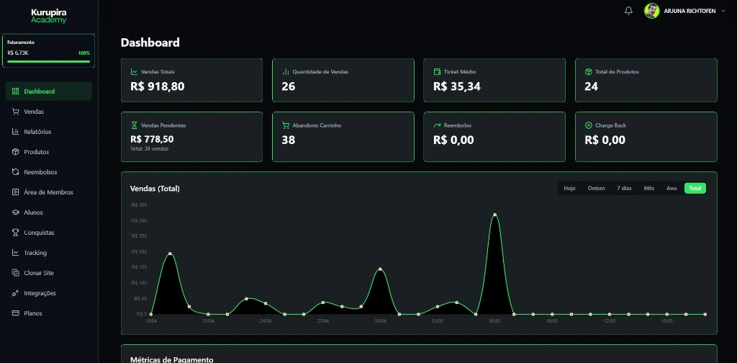
Task: Click the Área de Membros play icon
Action: (x=16, y=192)
